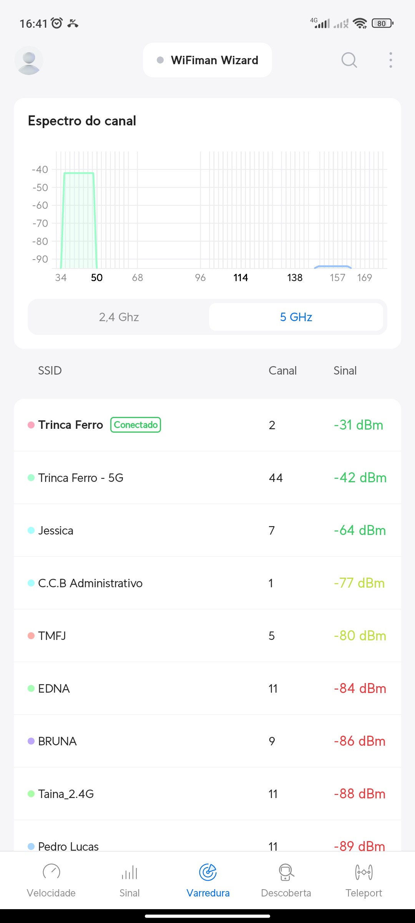Switch spectrum to 2,4 Ghz band
The height and width of the screenshot is (923, 415).
119,317
